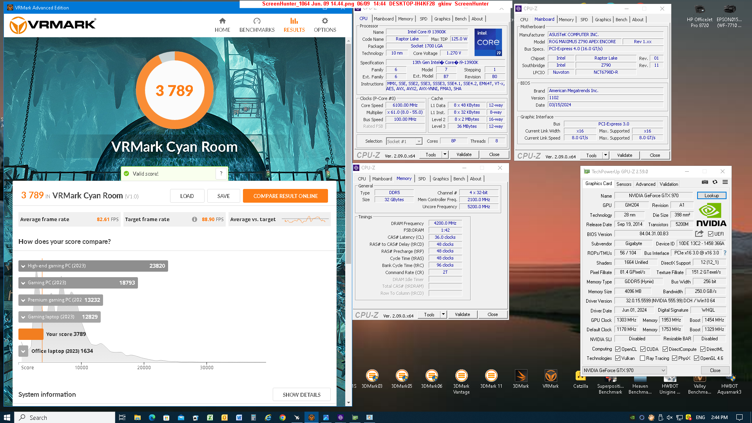This screenshot has height=423, width=752.
Task: Open Tools dropdown arrow in CPU-Z Mainboard window
Action: pos(605,155)
